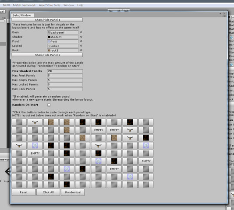Click the Randomize! button
The image size is (234, 210).
(73, 192)
